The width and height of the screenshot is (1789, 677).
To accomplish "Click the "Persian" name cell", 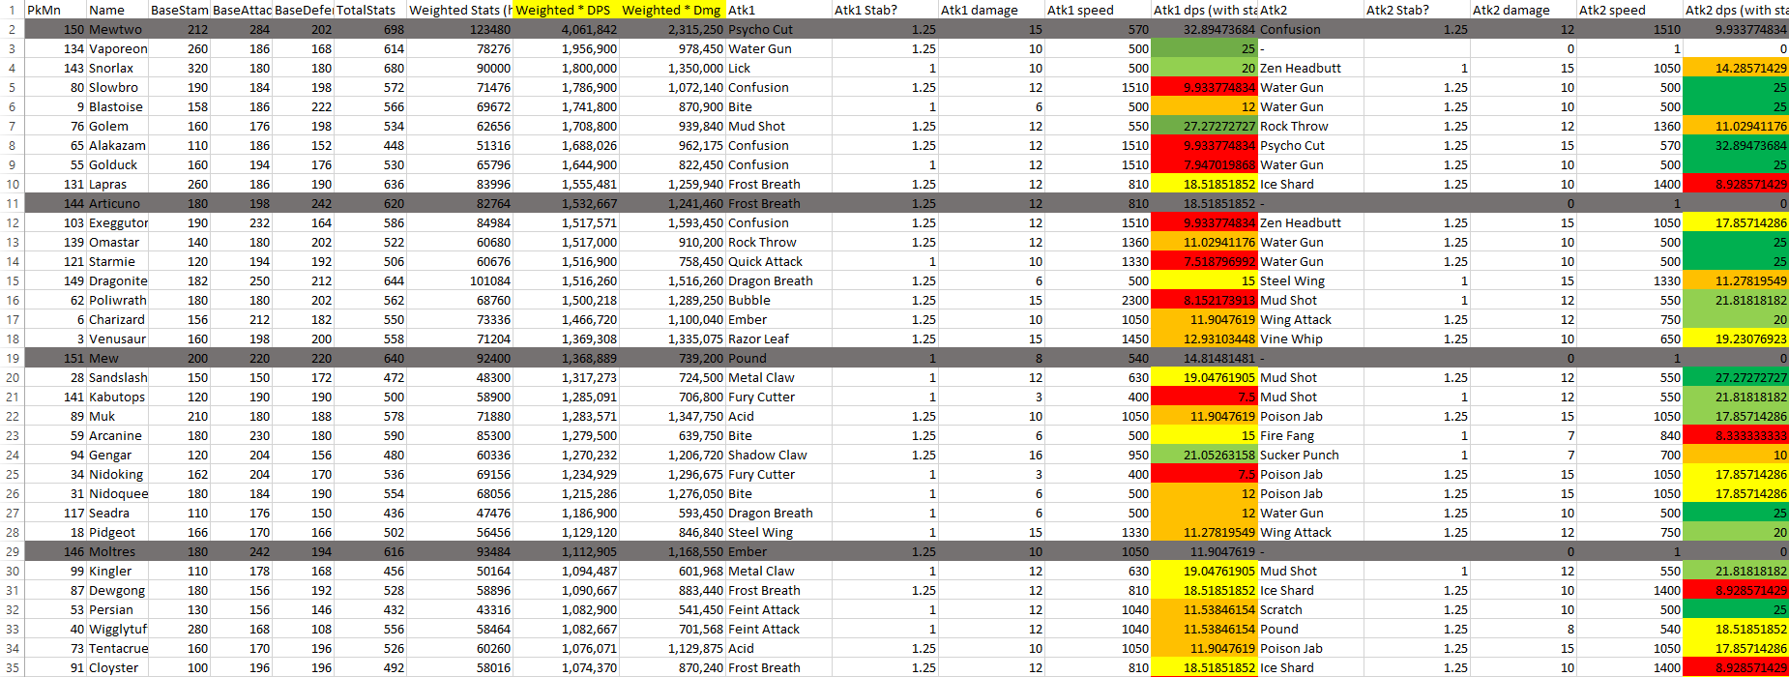I will coord(117,609).
